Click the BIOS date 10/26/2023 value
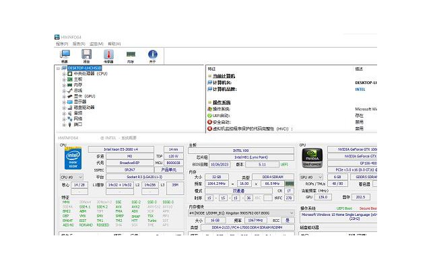Screen dimensions: 431x269 pos(220,164)
